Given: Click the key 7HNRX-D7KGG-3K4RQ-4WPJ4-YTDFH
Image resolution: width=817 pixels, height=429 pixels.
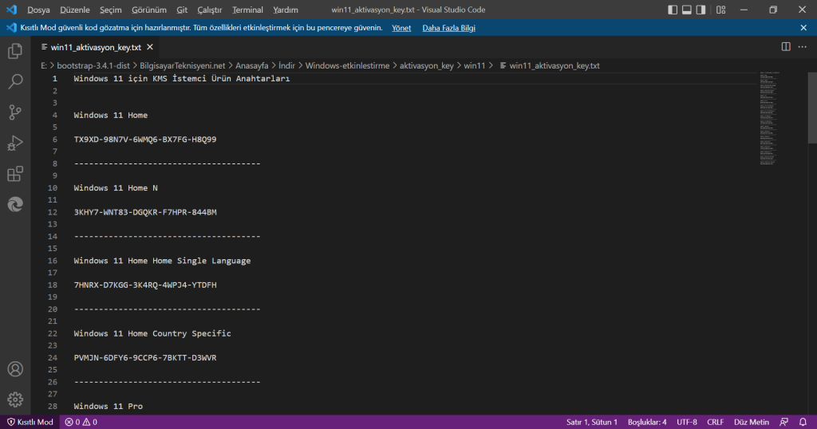Looking at the screenshot, I should tap(145, 285).
